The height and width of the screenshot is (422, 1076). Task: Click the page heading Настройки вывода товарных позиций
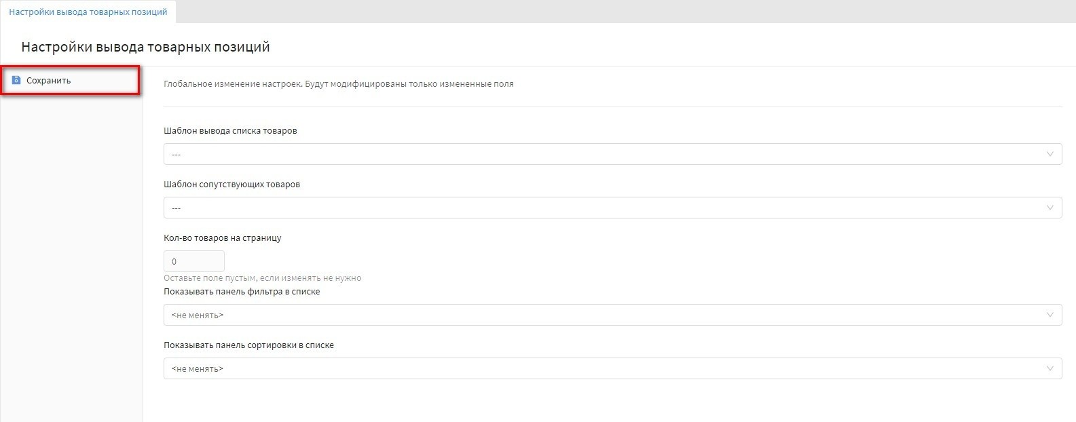145,47
